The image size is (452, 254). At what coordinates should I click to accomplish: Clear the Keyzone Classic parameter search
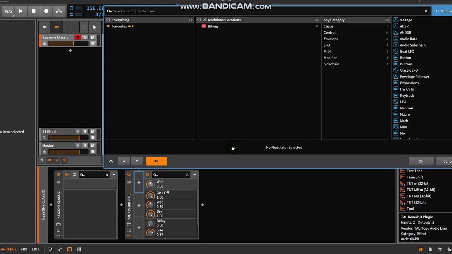pos(107,175)
